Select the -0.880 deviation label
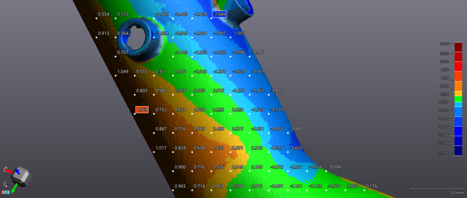467x198 pixels. coord(296,129)
